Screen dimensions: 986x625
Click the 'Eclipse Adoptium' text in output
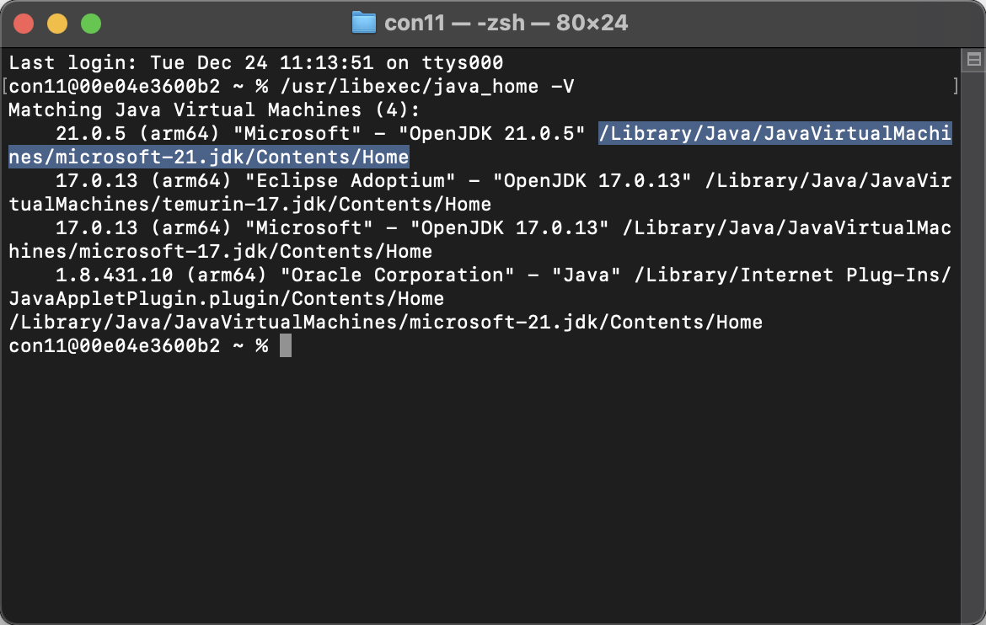tap(350, 180)
